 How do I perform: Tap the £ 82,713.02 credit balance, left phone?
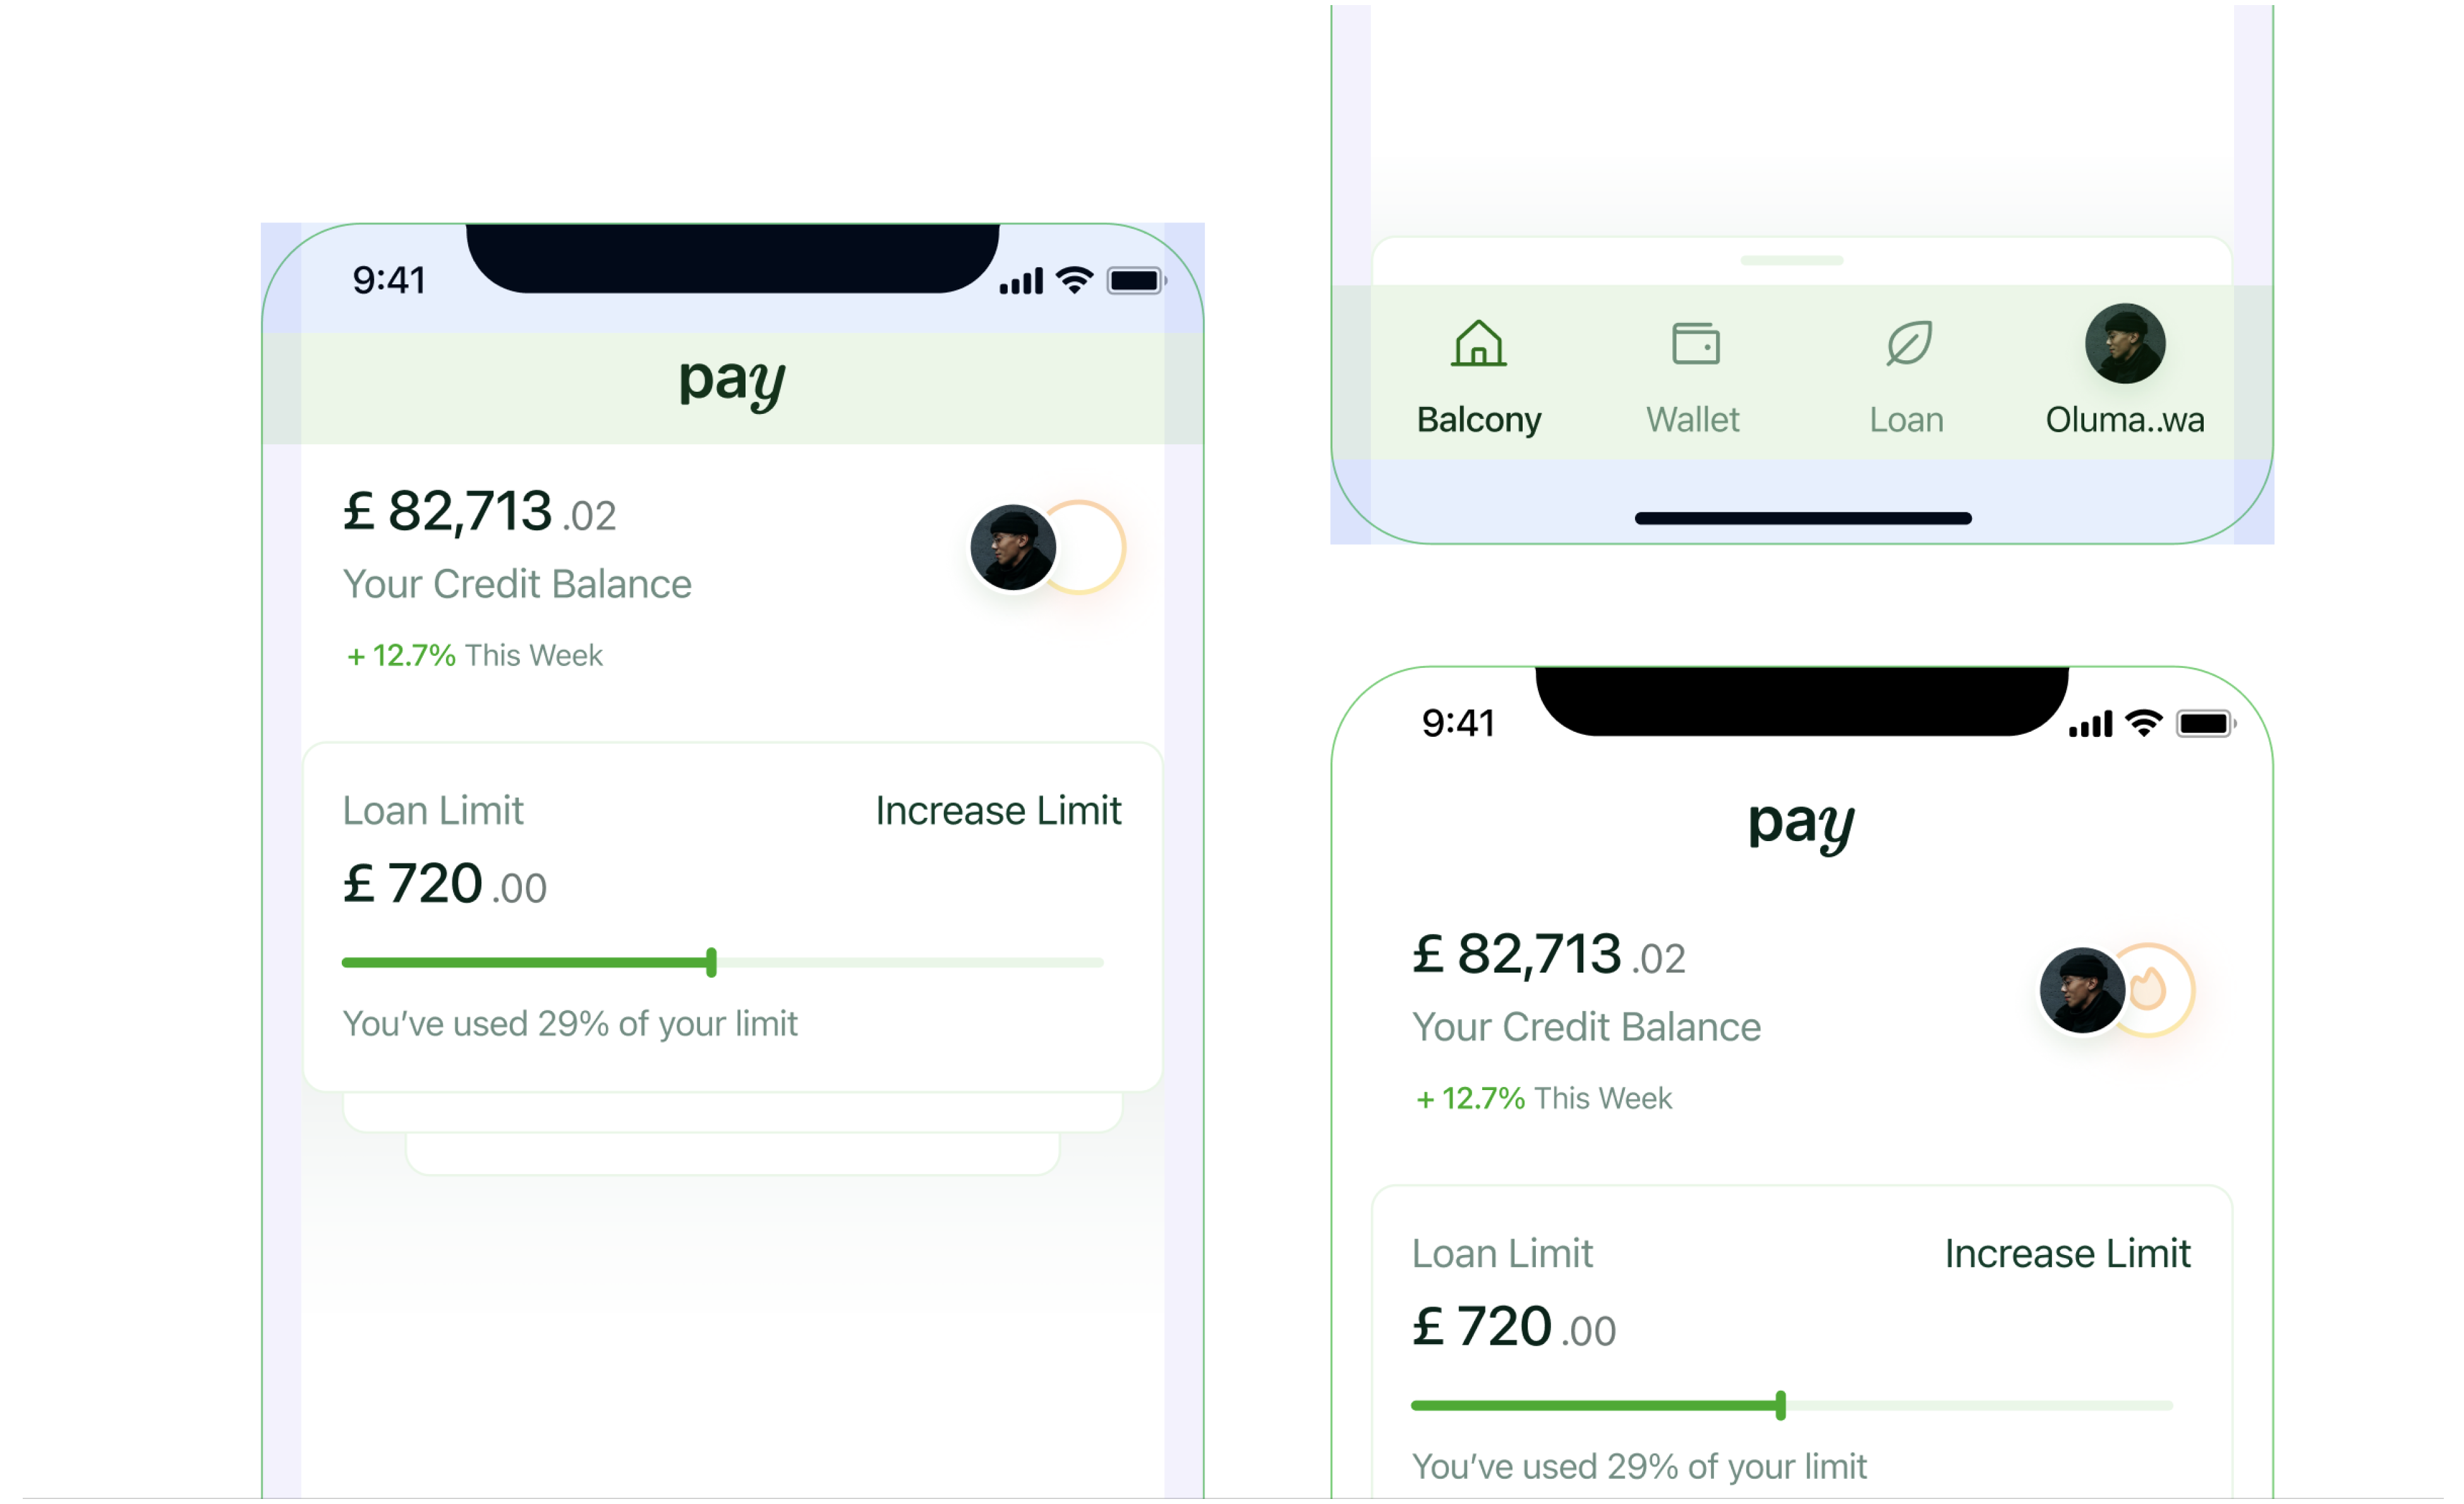479,512
